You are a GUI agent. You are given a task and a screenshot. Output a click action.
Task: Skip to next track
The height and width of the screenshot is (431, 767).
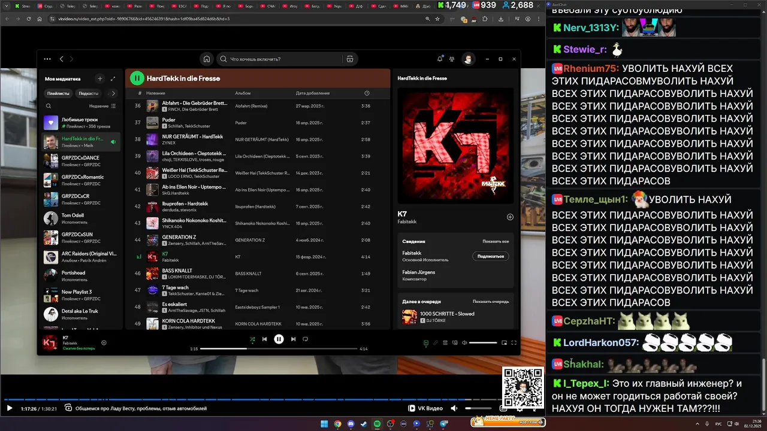click(x=293, y=339)
